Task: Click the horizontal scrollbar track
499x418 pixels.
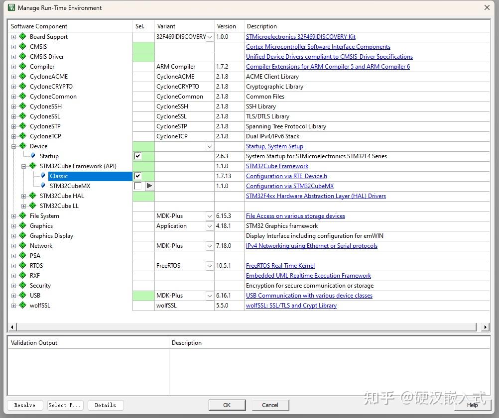Action: tap(247, 327)
